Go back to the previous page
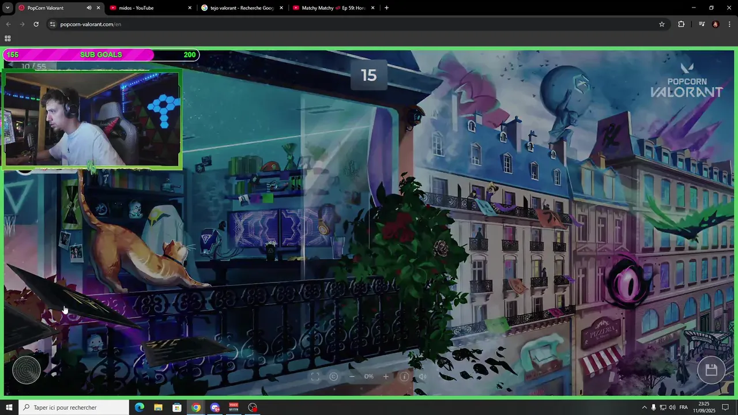 [x=8, y=24]
